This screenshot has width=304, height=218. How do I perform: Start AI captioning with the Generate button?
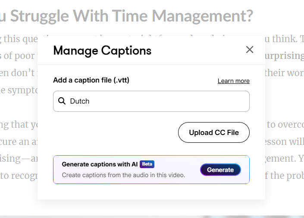220,170
